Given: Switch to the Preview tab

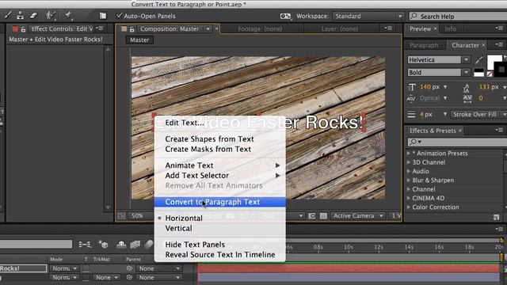Looking at the screenshot, I should pyautogui.click(x=420, y=28).
